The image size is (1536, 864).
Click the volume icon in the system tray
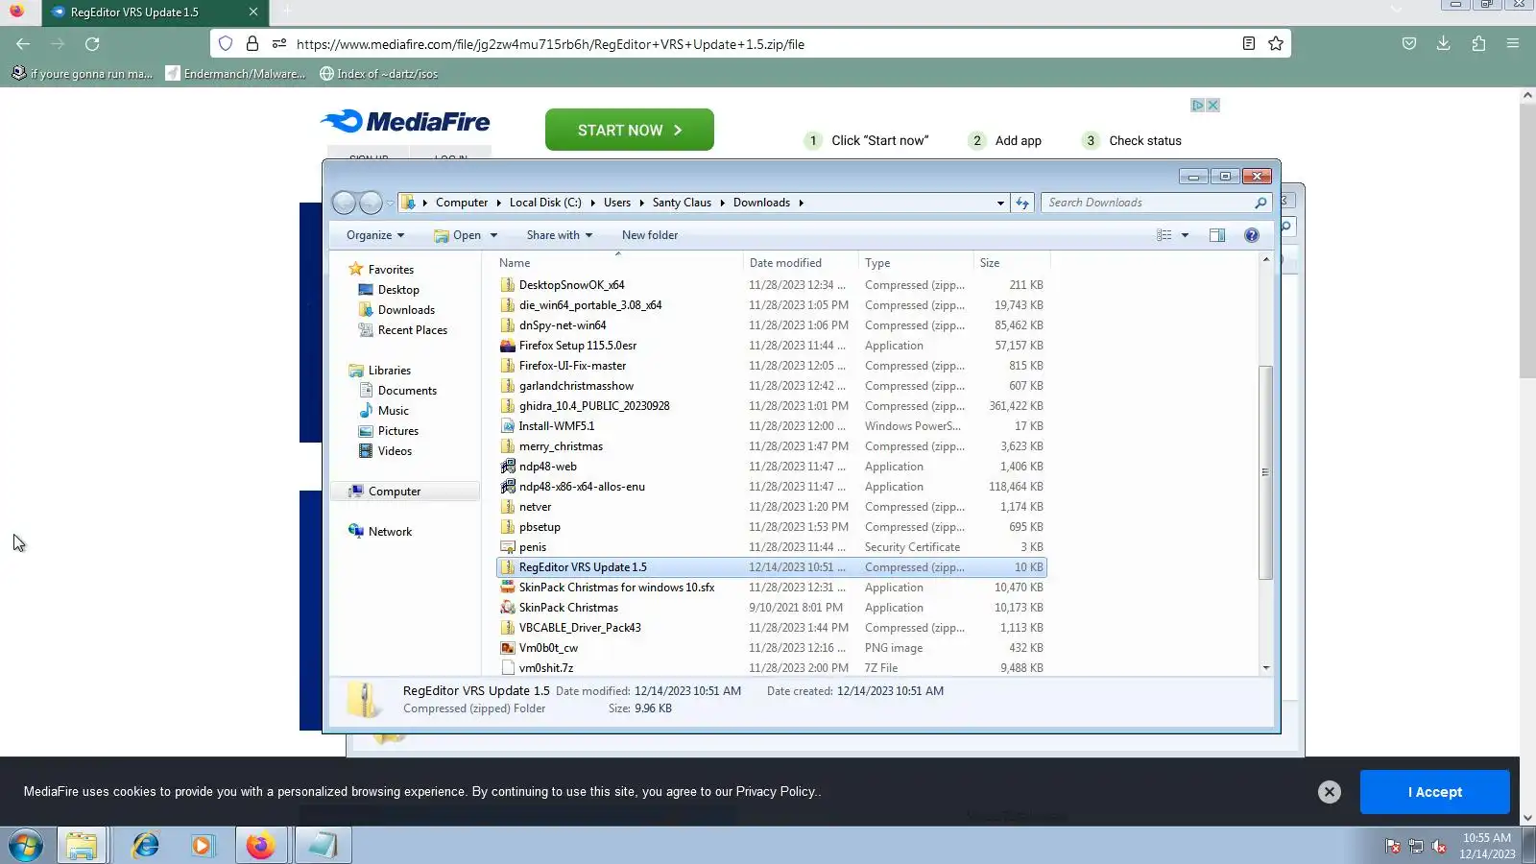pyautogui.click(x=1439, y=846)
